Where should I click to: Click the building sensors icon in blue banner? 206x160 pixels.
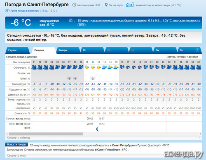70,21
